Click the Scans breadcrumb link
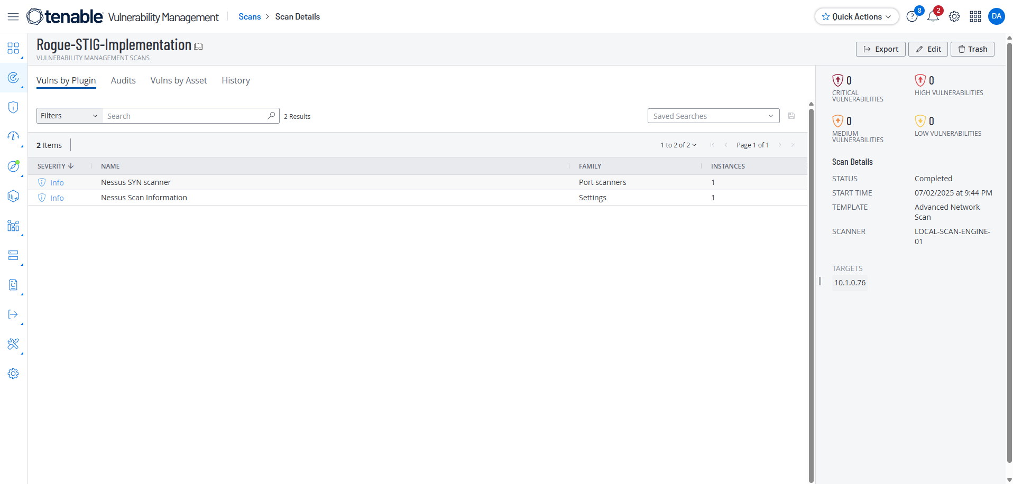 250,17
